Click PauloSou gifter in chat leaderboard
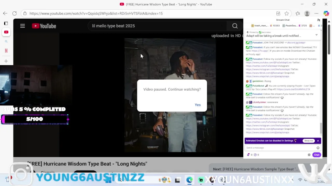 coord(289,26)
